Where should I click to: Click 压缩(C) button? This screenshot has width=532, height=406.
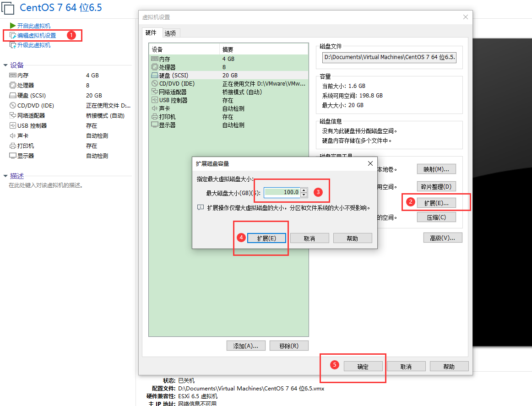(436, 217)
